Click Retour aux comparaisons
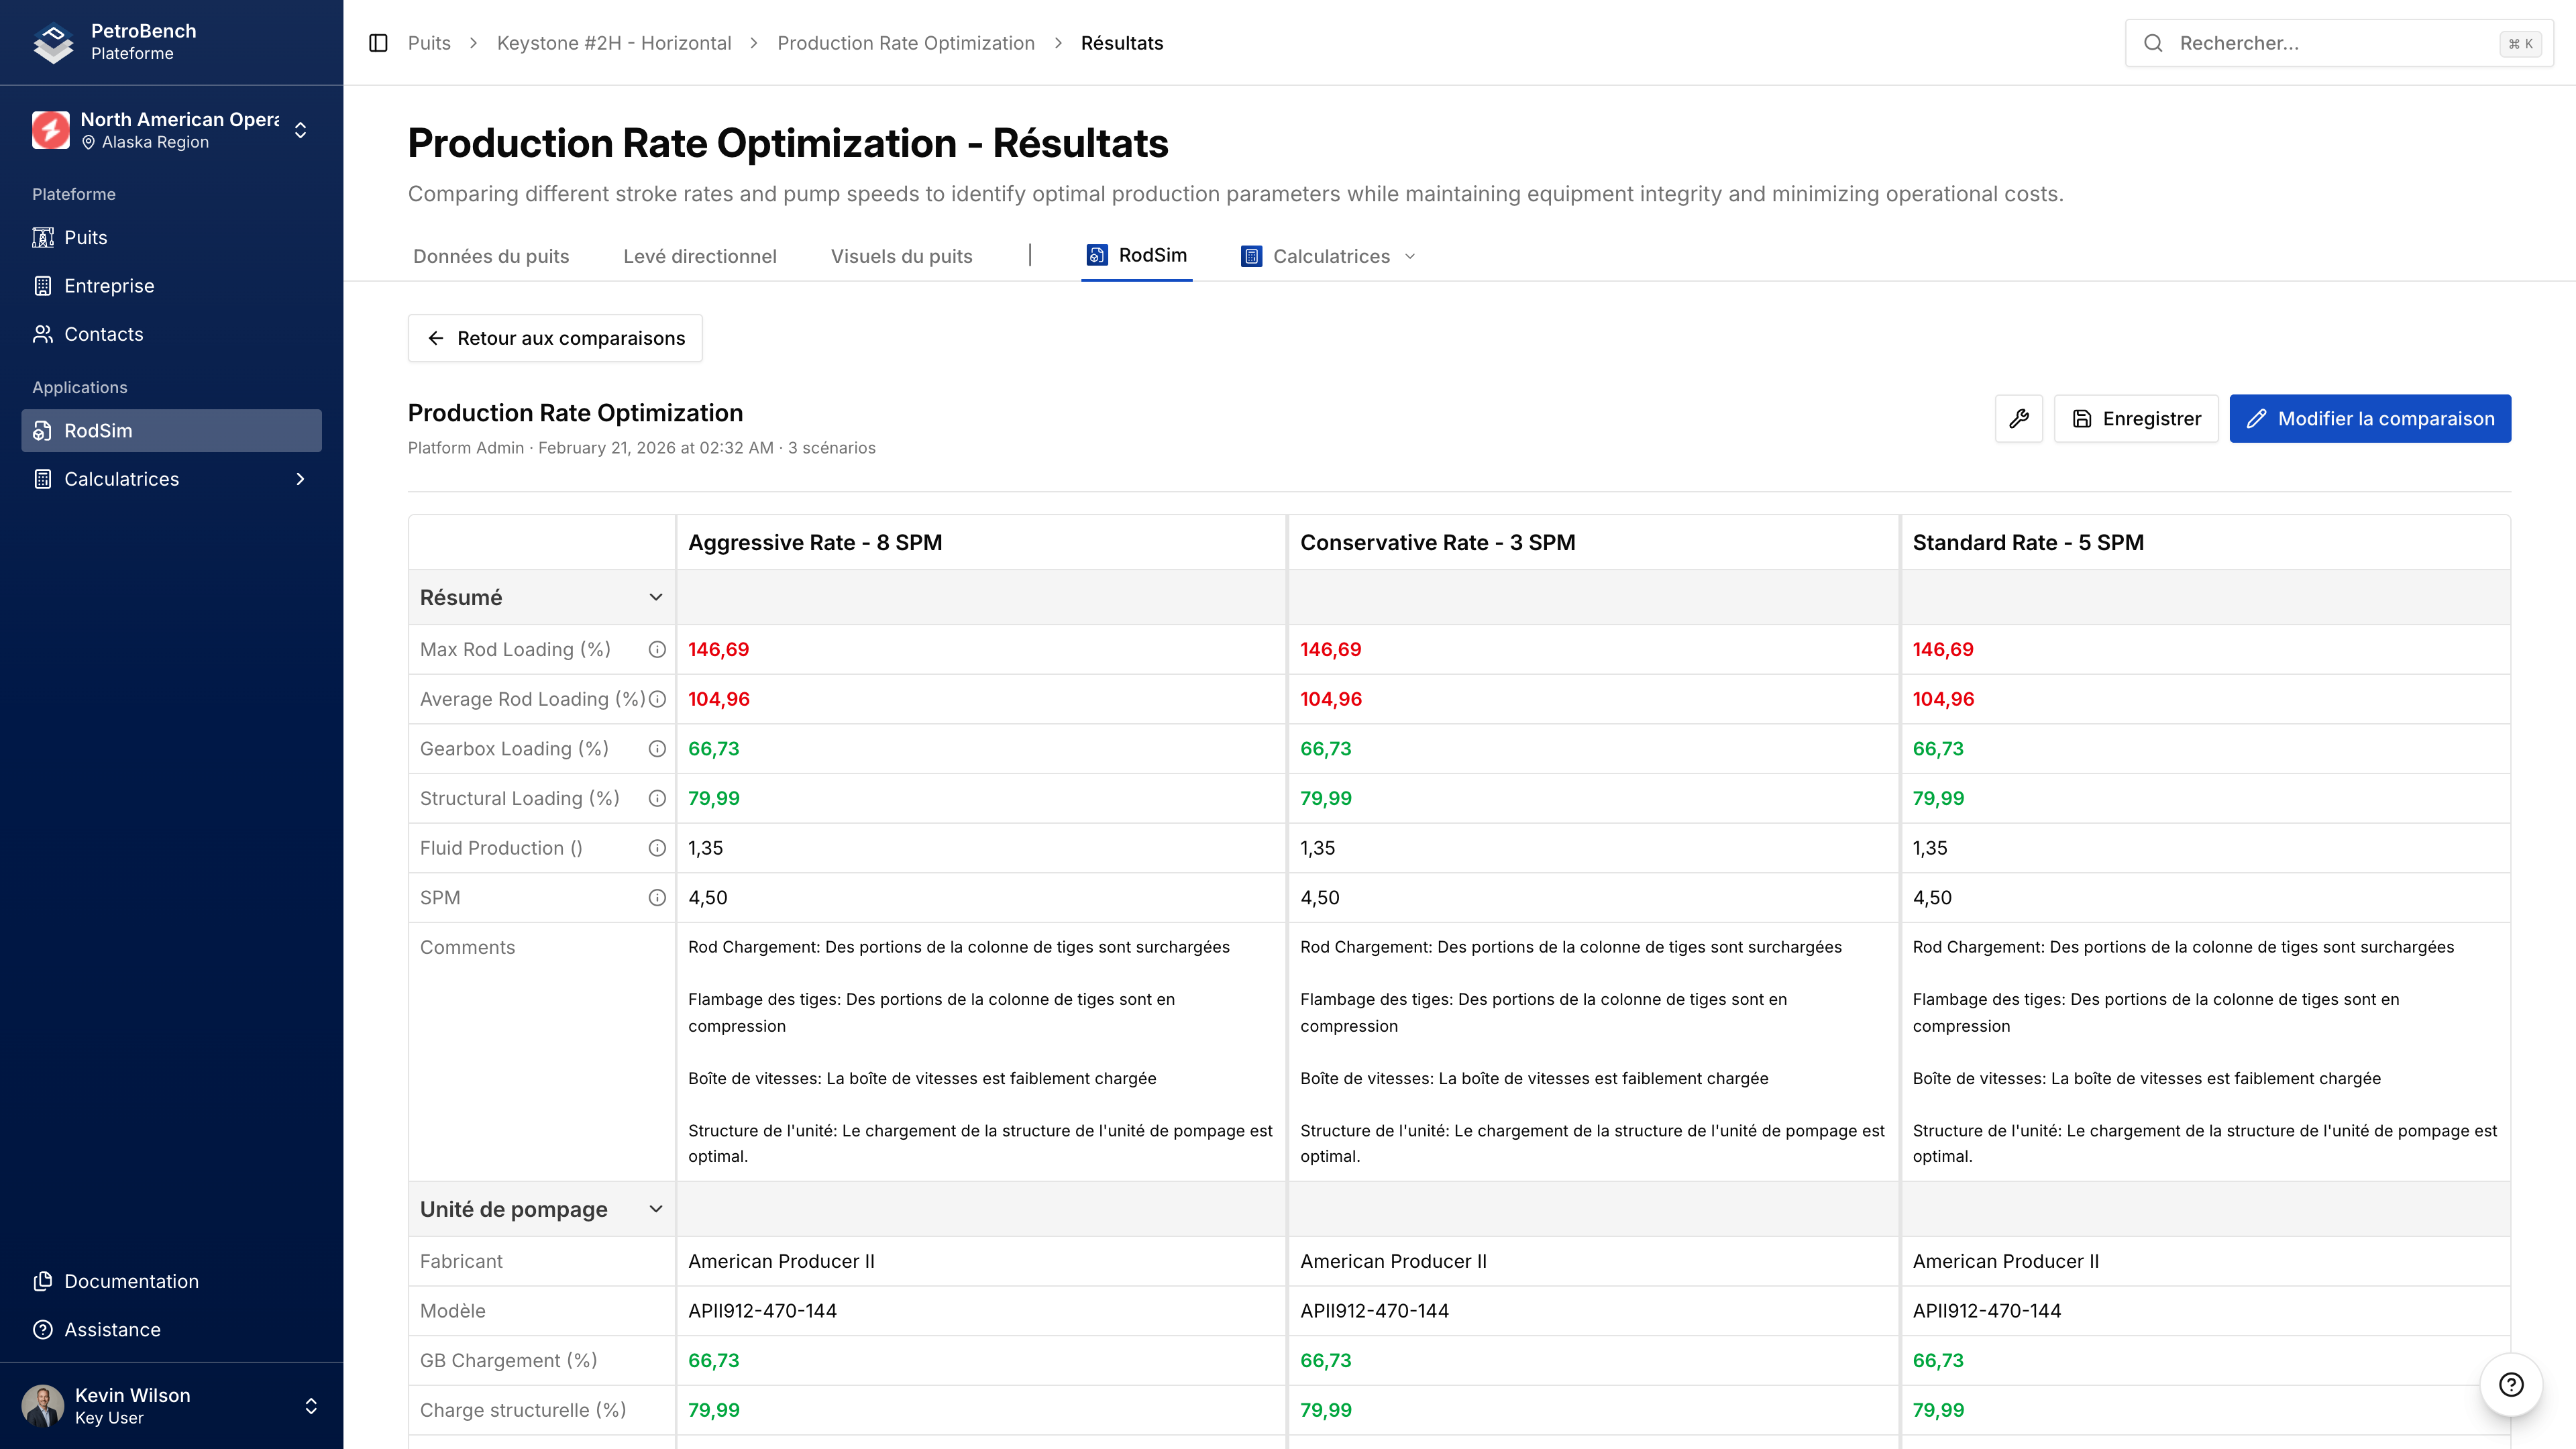 tap(554, 338)
